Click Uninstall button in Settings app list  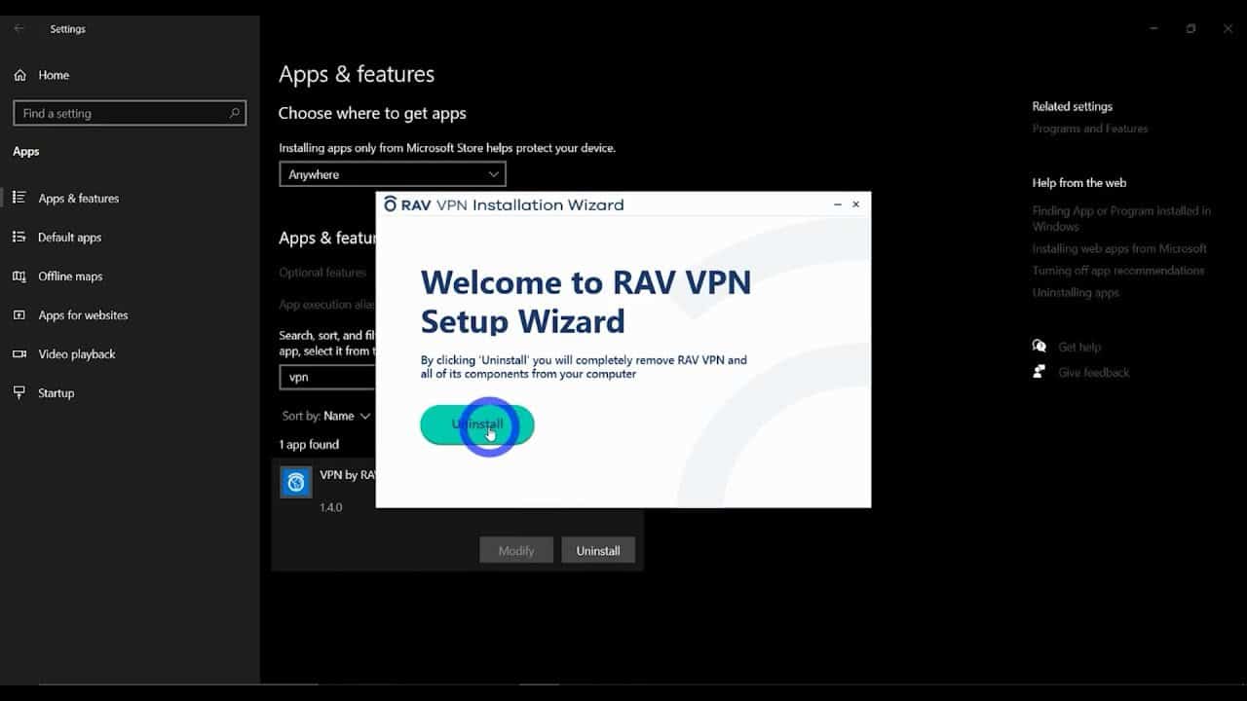[x=598, y=550]
